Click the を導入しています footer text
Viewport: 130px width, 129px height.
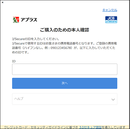pyautogui.click(x=113, y=127)
